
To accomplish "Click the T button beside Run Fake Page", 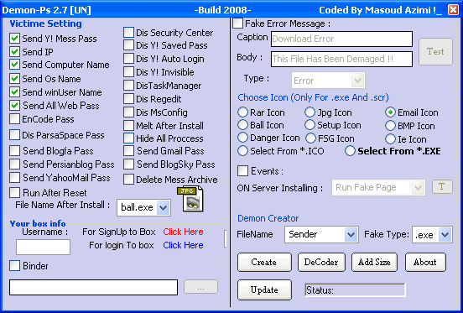I will pyautogui.click(x=442, y=186).
